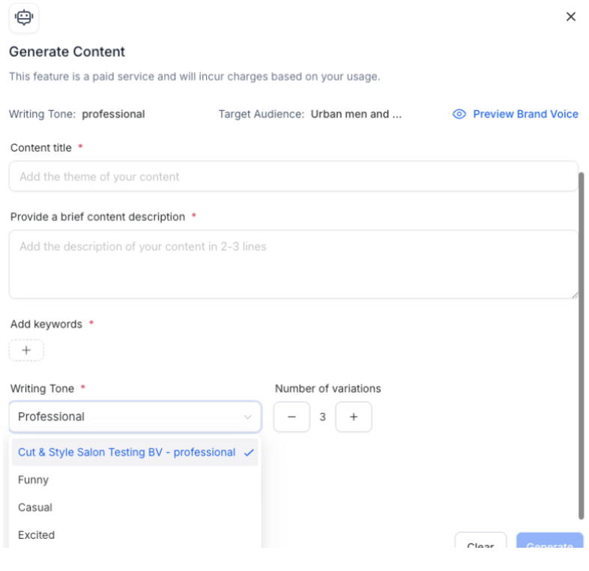The width and height of the screenshot is (589, 571).
Task: Close the Generate Content dialog
Action: click(x=571, y=17)
